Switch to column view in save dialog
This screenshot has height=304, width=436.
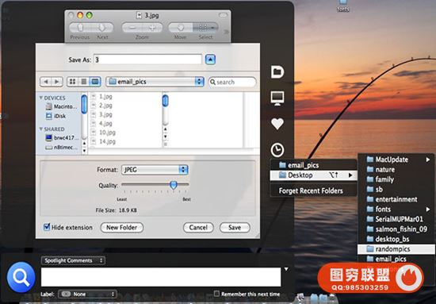95,82
